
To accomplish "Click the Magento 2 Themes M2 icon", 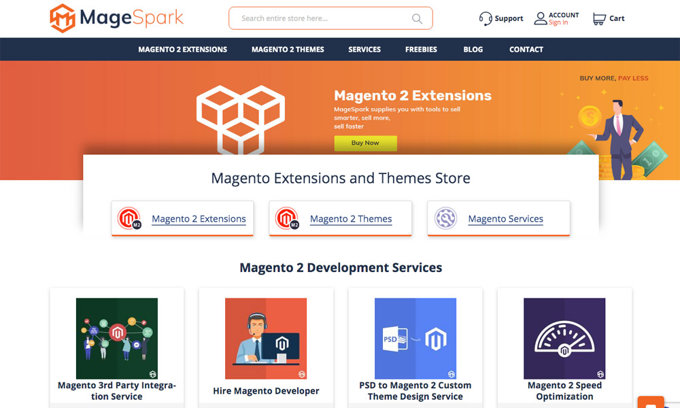I will pyautogui.click(x=287, y=218).
